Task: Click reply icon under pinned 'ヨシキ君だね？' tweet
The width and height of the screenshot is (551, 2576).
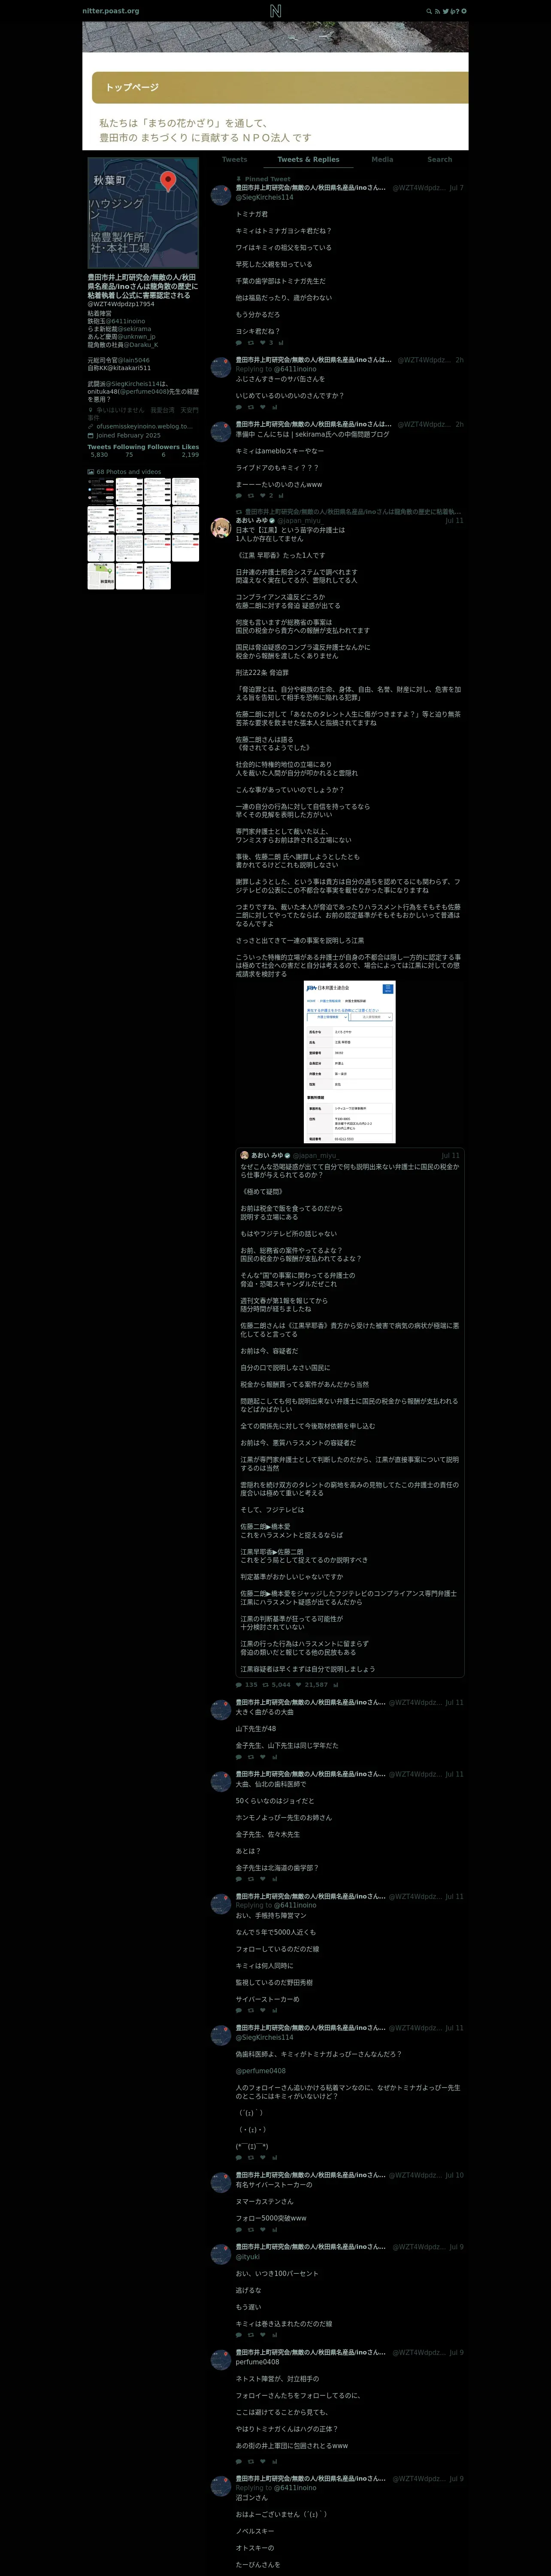Action: point(238,343)
